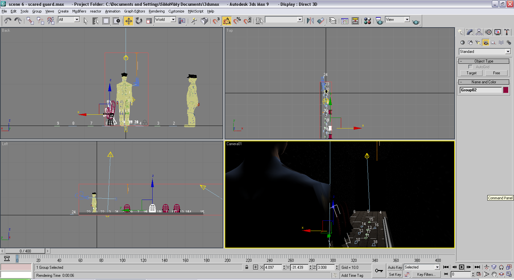Click the Set Key button
Screen dimensions: 514x280
click(x=395, y=275)
